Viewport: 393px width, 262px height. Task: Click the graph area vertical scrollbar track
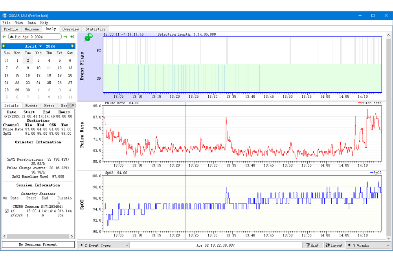point(389,137)
